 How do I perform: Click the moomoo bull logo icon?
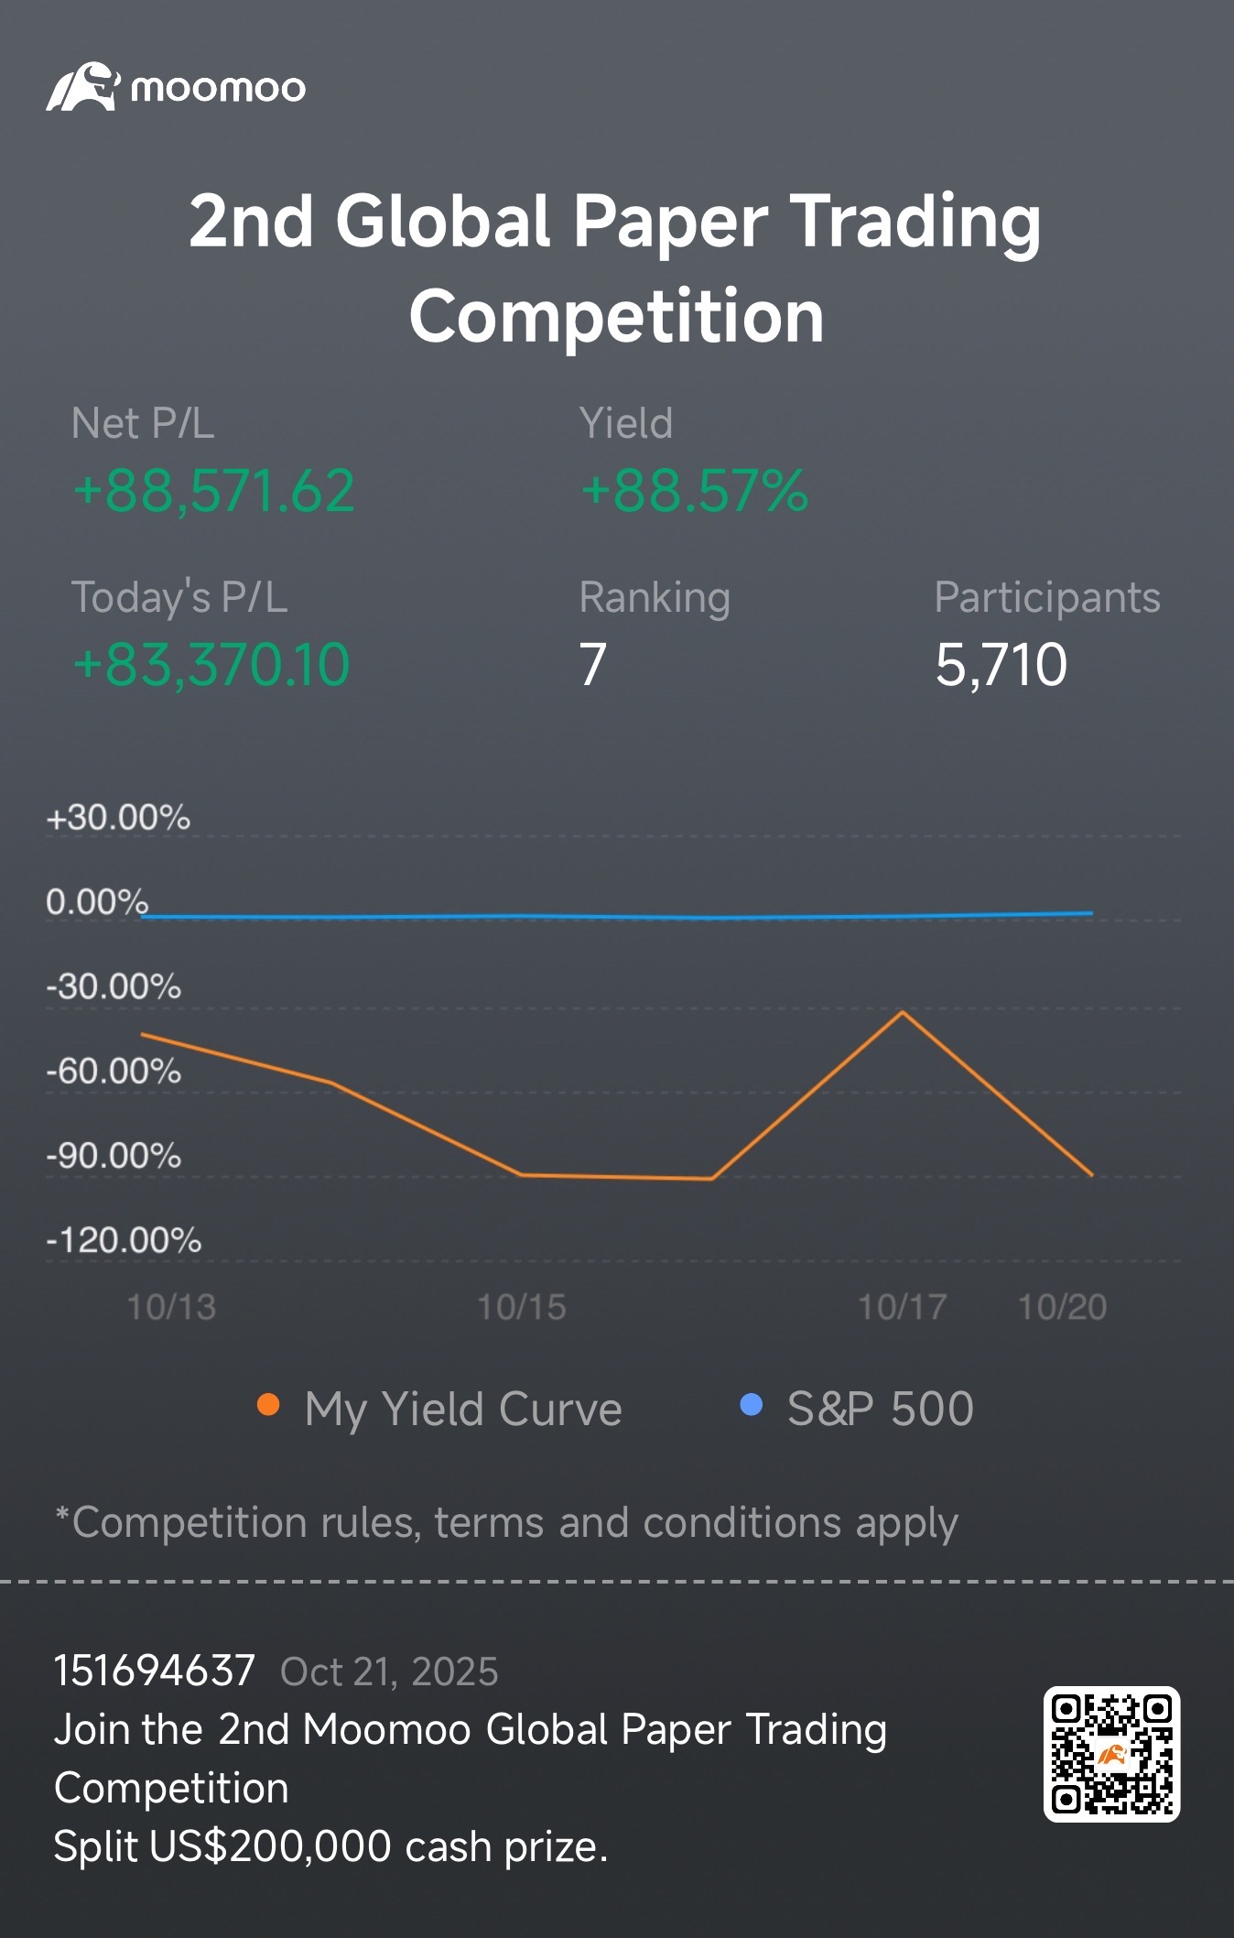[x=82, y=87]
